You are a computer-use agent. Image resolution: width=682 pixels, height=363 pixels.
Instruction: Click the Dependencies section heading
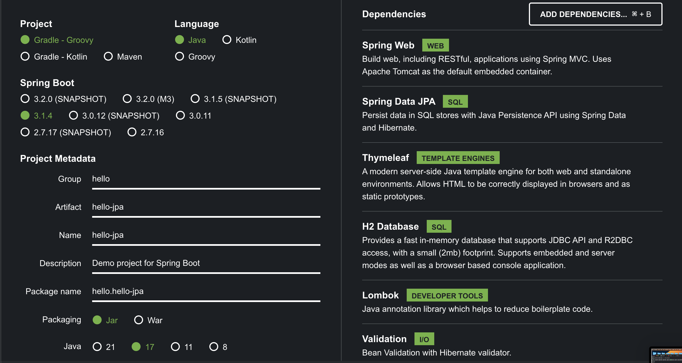[394, 14]
